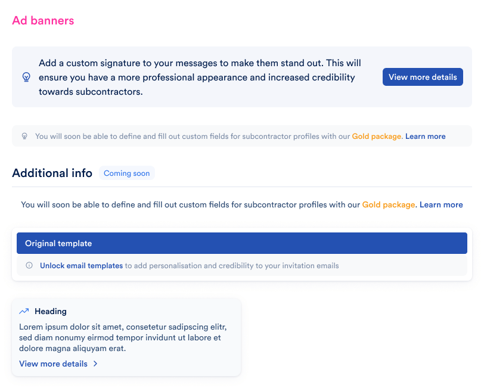Screen dimensions: 484x388
Task: Click the Heading title in the card
Action: 51,311
